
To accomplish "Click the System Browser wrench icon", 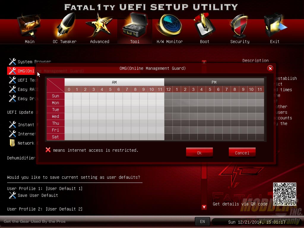I will (12, 62).
